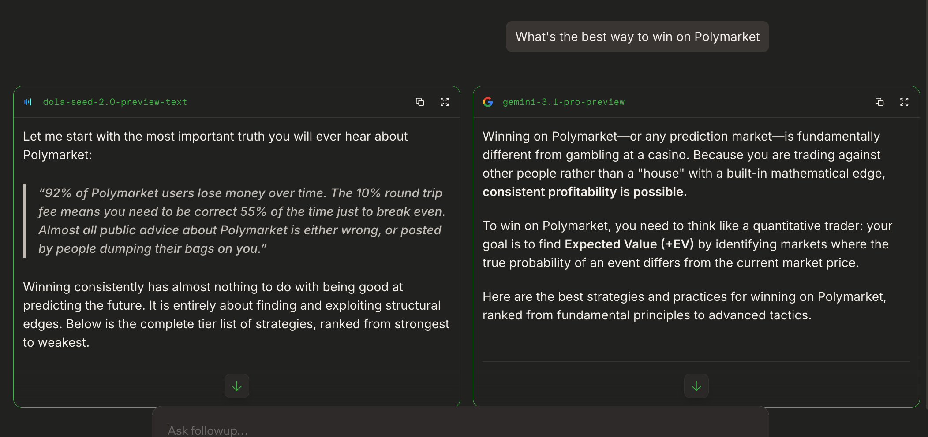Expand dola-seed panel to fullscreen
The image size is (928, 437).
(x=445, y=102)
